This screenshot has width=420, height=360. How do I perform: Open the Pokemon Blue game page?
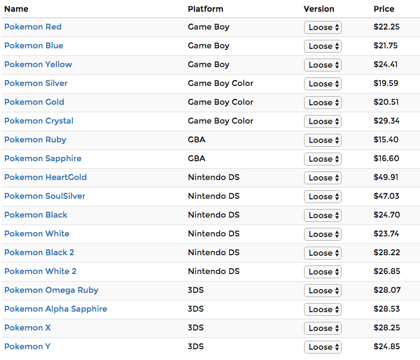34,46
